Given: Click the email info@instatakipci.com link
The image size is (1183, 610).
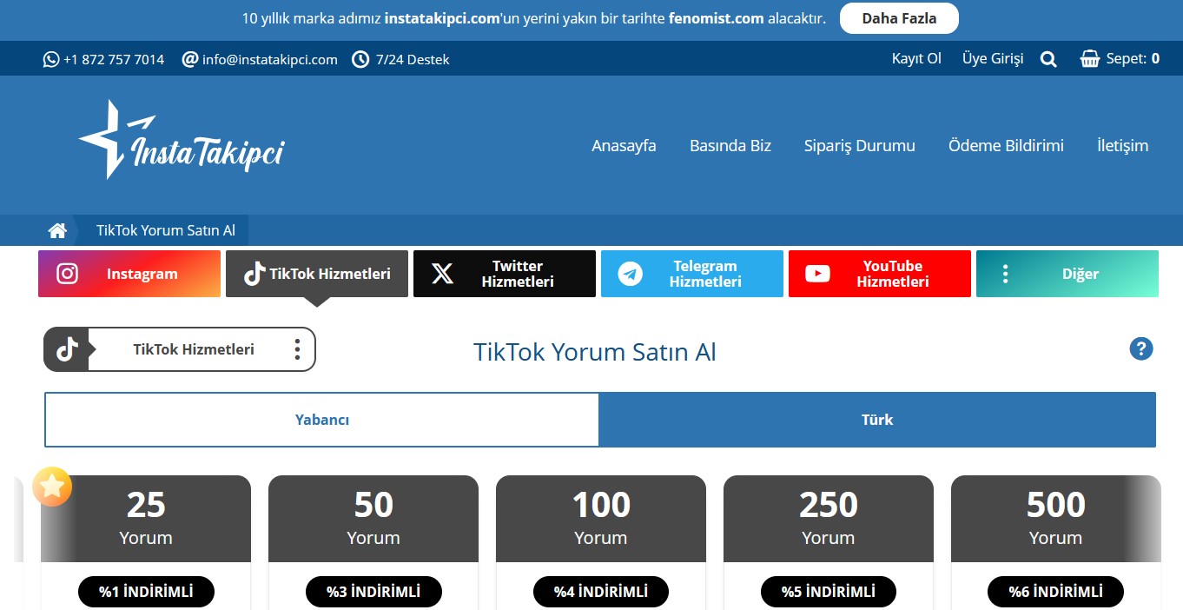Looking at the screenshot, I should (269, 59).
